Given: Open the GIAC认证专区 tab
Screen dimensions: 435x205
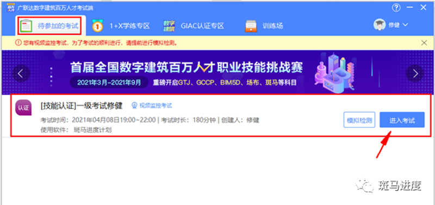Looking at the screenshot, I should click(194, 26).
